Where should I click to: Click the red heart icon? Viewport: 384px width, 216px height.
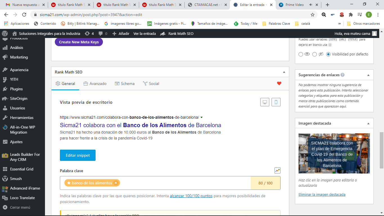pos(279,84)
